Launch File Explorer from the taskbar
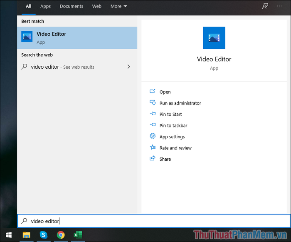 tap(26, 235)
